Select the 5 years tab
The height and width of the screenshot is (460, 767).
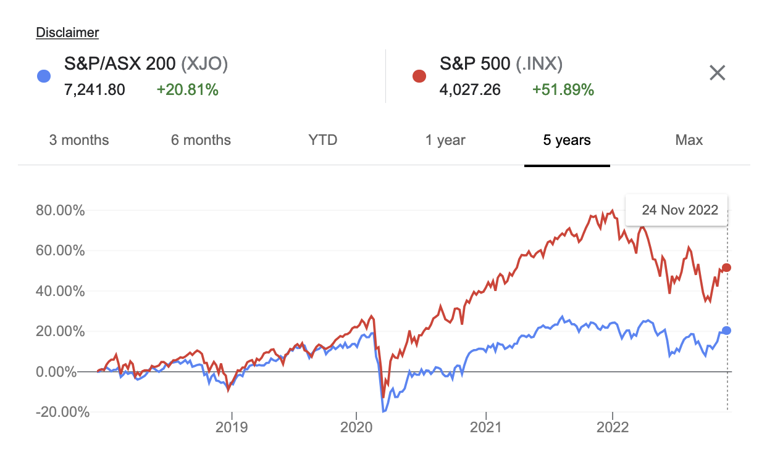coord(567,140)
